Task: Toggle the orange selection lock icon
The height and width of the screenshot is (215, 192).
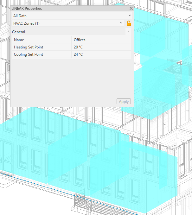Action: point(129,23)
